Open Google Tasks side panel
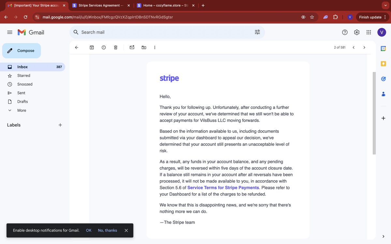The height and width of the screenshot is (244, 391). 384,79
